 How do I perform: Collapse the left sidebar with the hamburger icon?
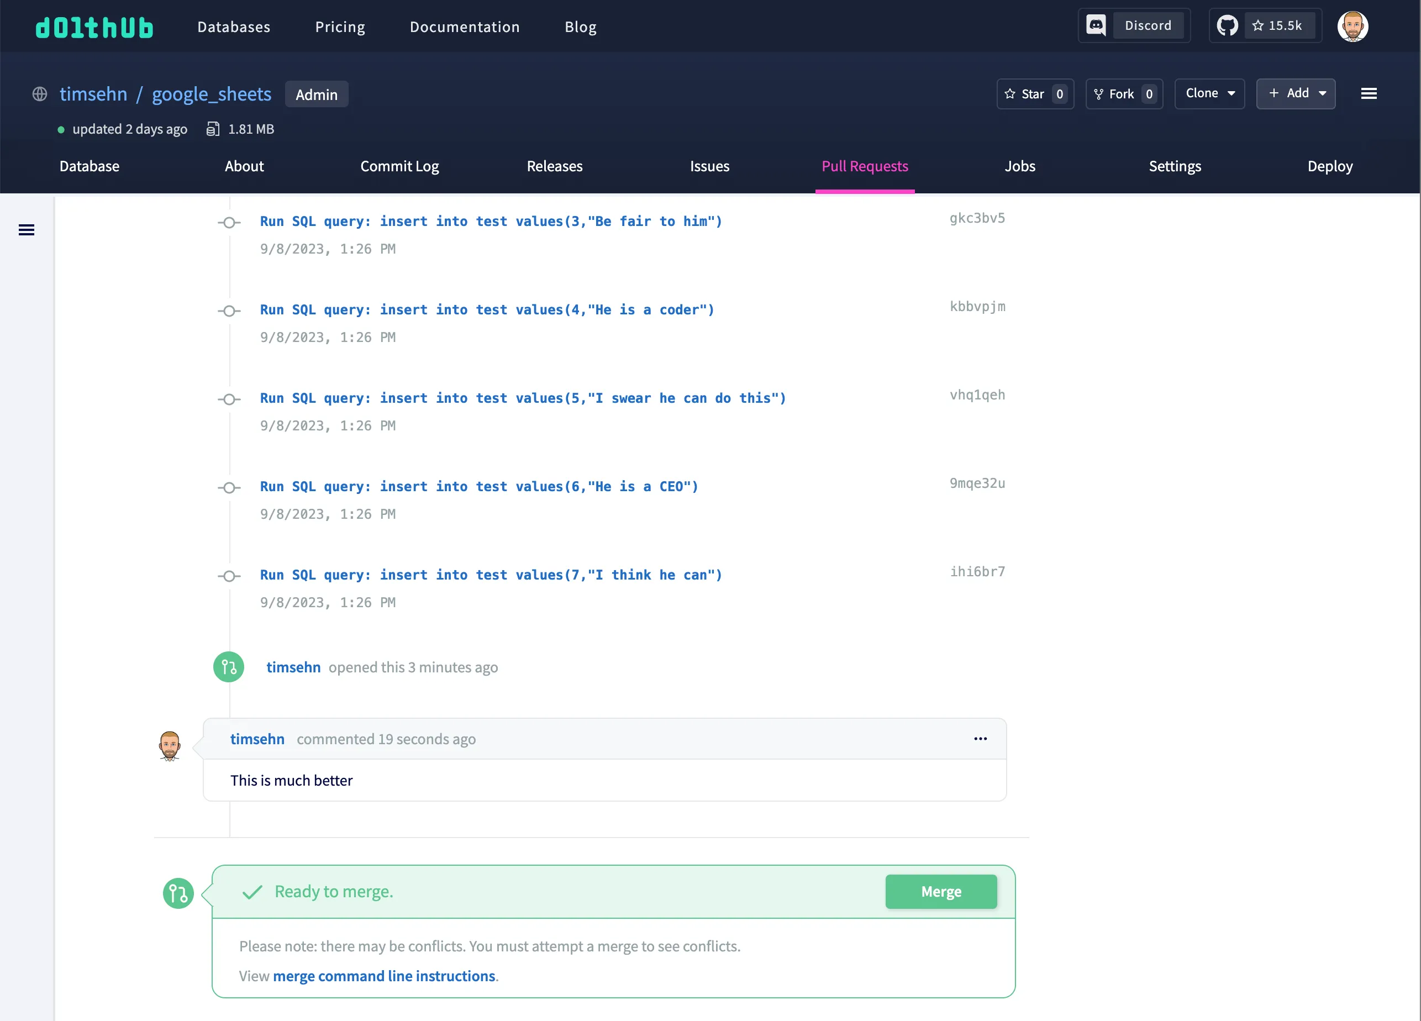click(x=27, y=230)
